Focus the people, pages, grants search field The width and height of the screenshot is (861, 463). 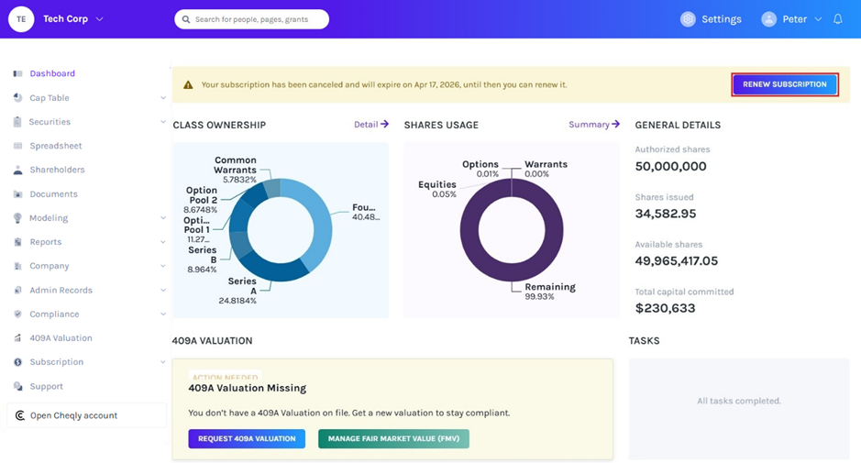[x=251, y=19]
